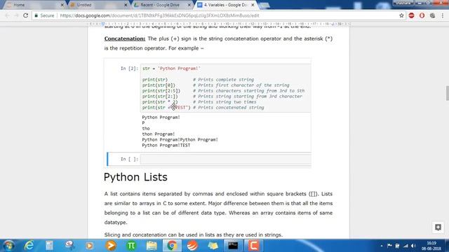Launch Internet Explorer from taskbar
This screenshot has width=449, height=252.
pyautogui.click(x=29, y=246)
